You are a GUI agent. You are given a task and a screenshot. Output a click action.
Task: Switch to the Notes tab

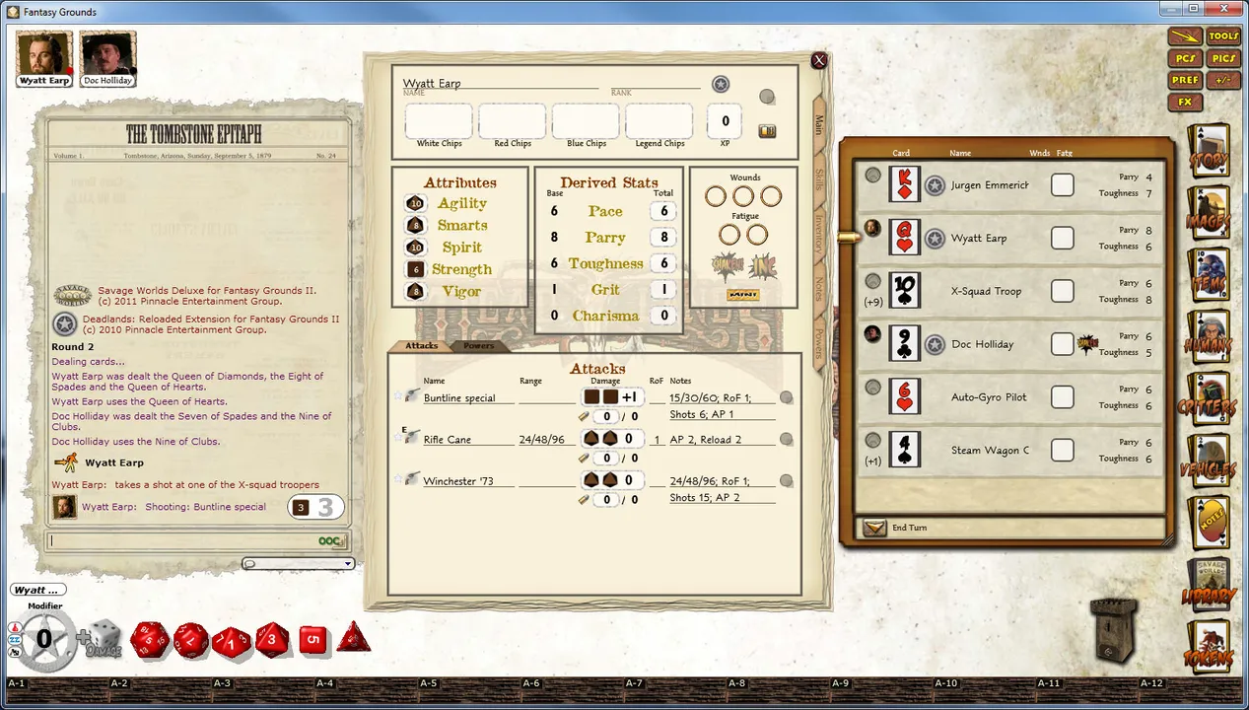pos(819,288)
